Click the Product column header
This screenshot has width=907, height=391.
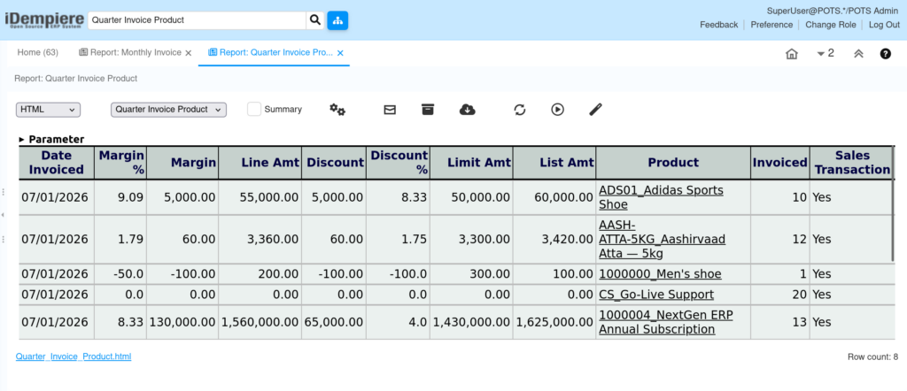(673, 163)
